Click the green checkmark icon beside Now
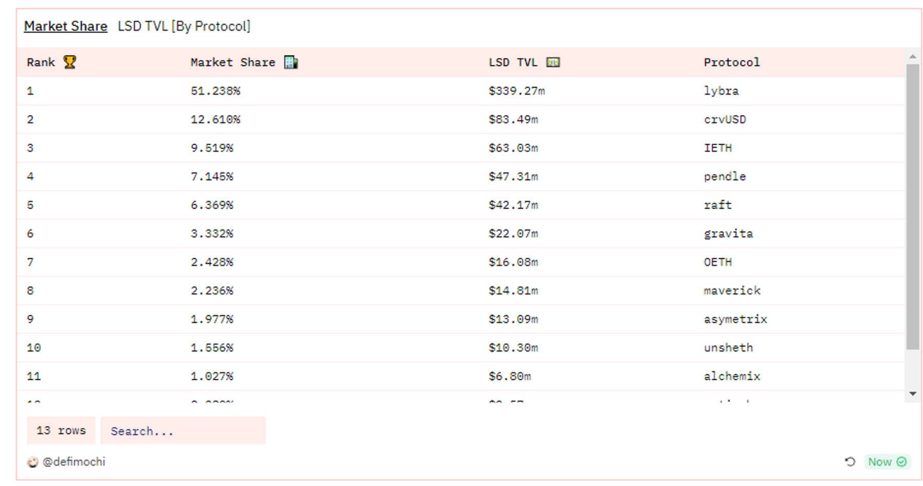 point(902,462)
